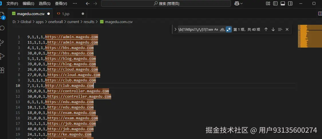Expand the replace field in find widget

(x=175, y=29)
